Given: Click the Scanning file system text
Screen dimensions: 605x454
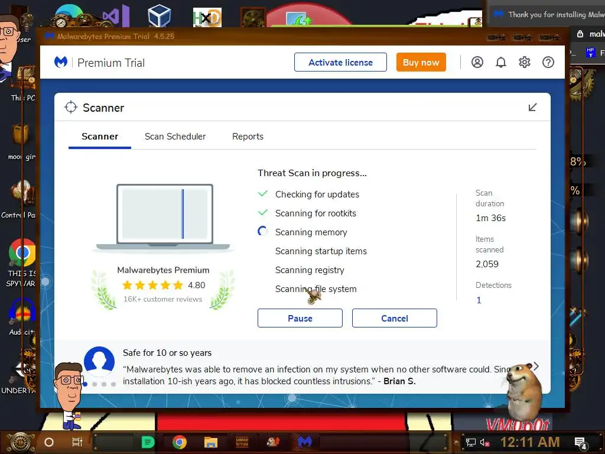Looking at the screenshot, I should pyautogui.click(x=315, y=288).
